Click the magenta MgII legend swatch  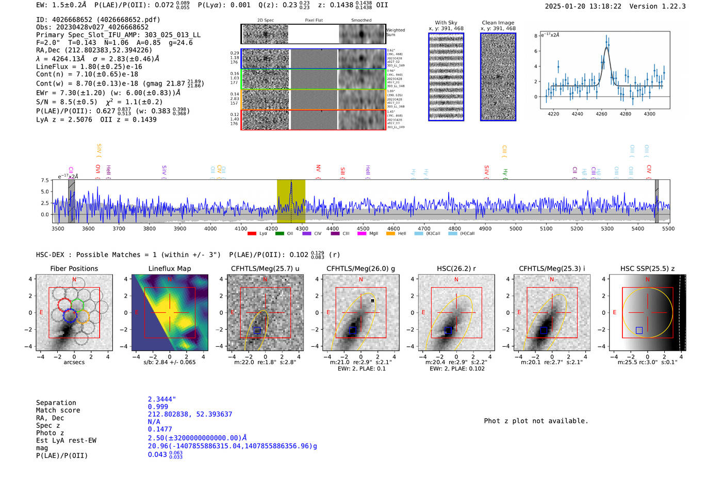point(362,233)
